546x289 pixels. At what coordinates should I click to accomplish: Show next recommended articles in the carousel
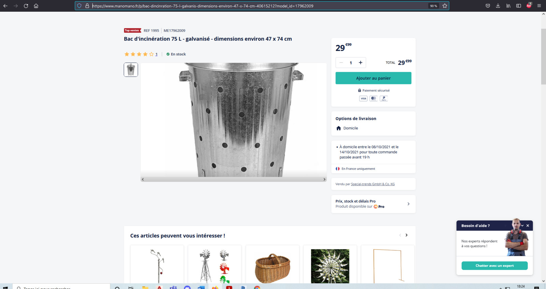point(406,235)
